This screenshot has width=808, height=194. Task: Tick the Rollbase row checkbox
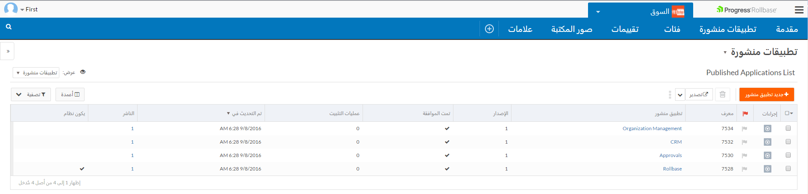pos(788,169)
